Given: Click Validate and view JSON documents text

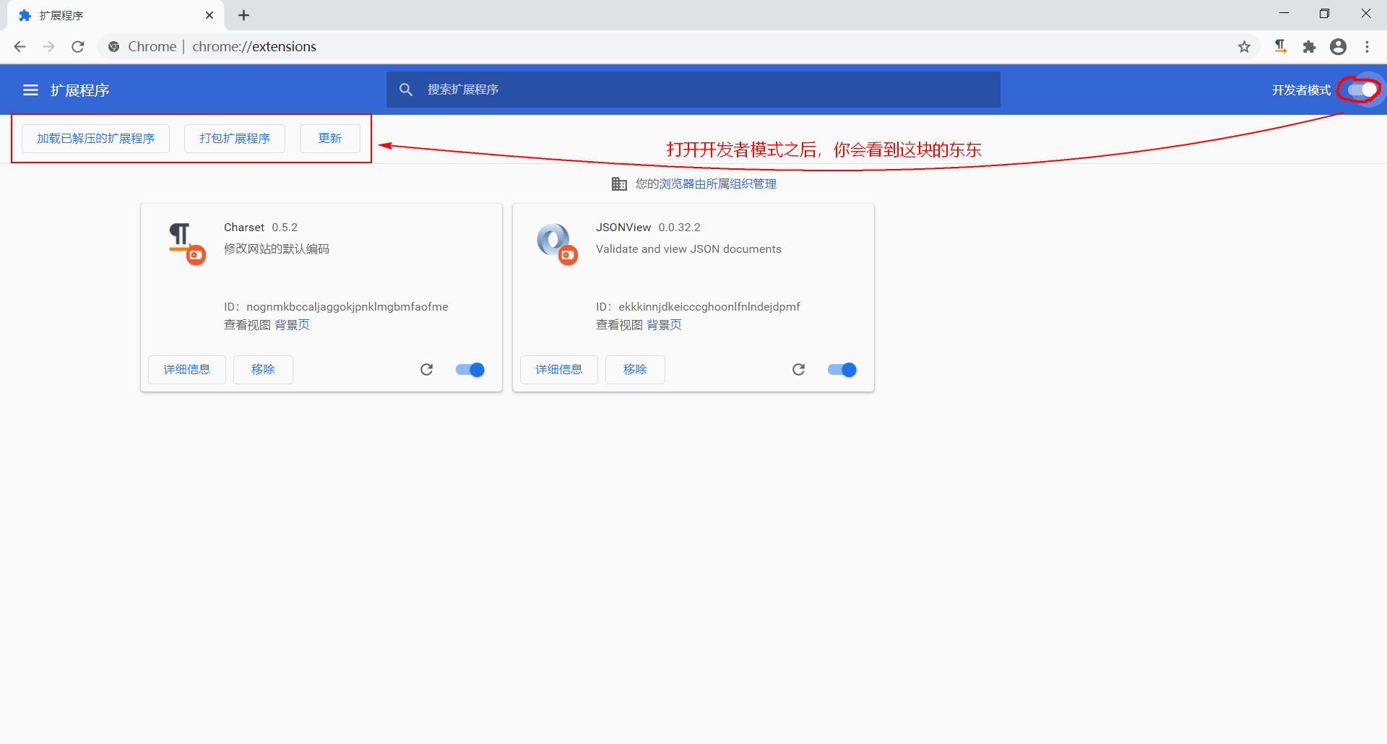Looking at the screenshot, I should [688, 249].
